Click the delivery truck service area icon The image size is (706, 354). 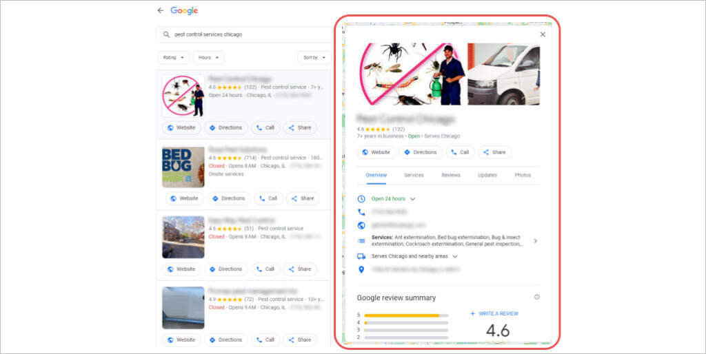click(361, 256)
